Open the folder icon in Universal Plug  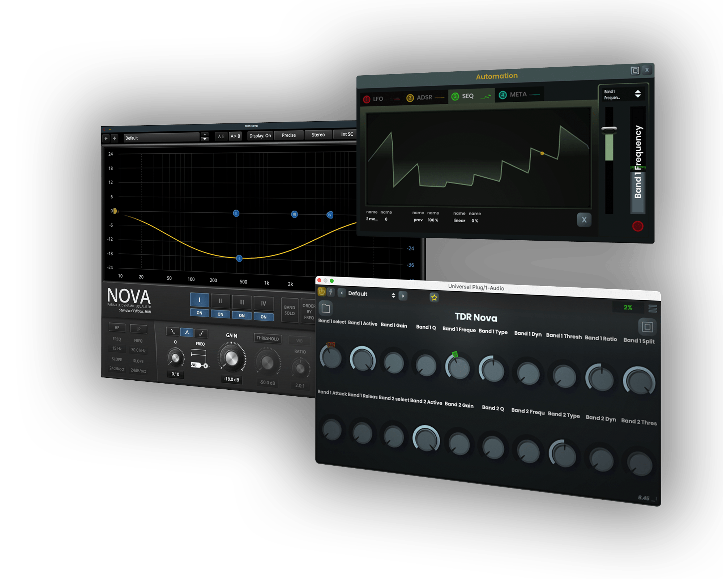coord(326,308)
